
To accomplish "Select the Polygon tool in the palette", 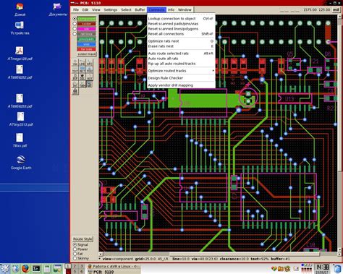I will (x=89, y=70).
